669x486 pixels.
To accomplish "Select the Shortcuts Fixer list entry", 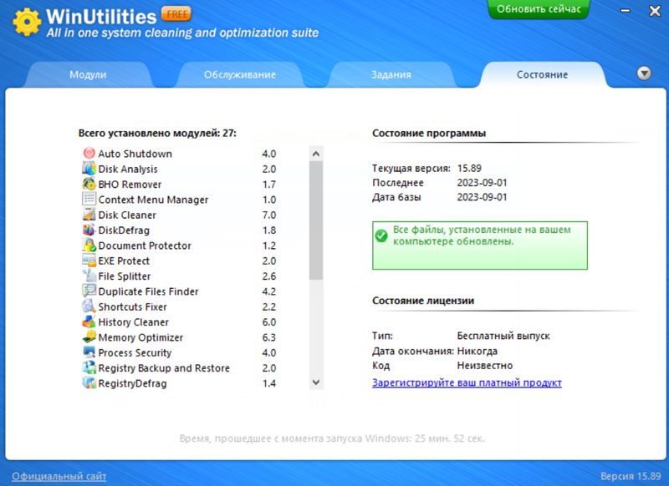I will coord(179,306).
